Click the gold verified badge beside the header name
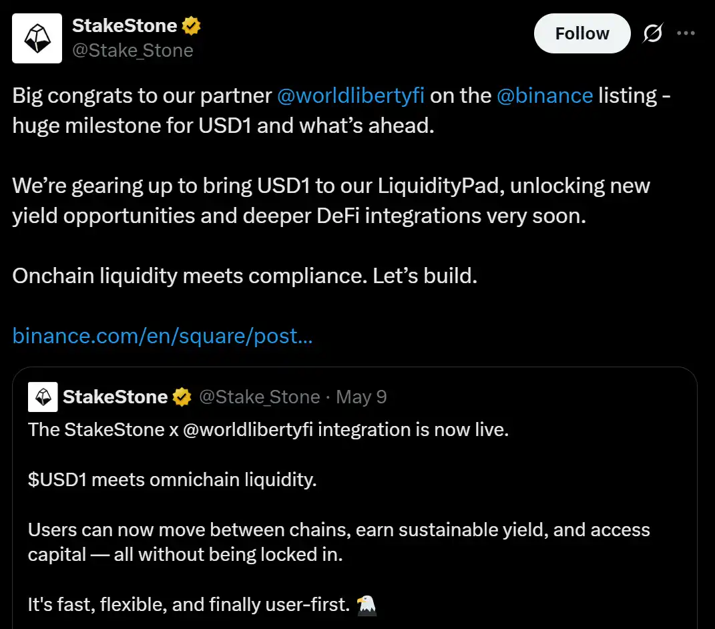This screenshot has width=715, height=629. coord(192,27)
